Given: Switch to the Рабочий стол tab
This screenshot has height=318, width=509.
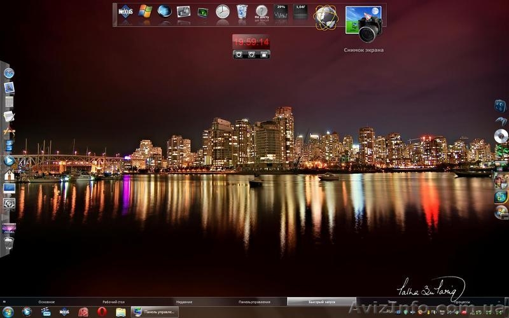Looking at the screenshot, I should pos(115,301).
